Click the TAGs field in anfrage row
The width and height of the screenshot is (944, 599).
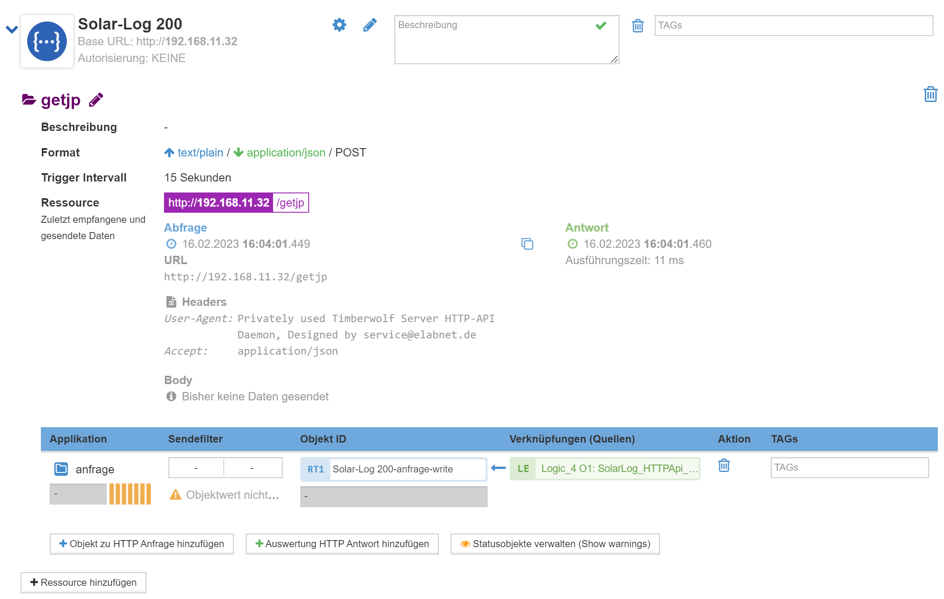(849, 468)
